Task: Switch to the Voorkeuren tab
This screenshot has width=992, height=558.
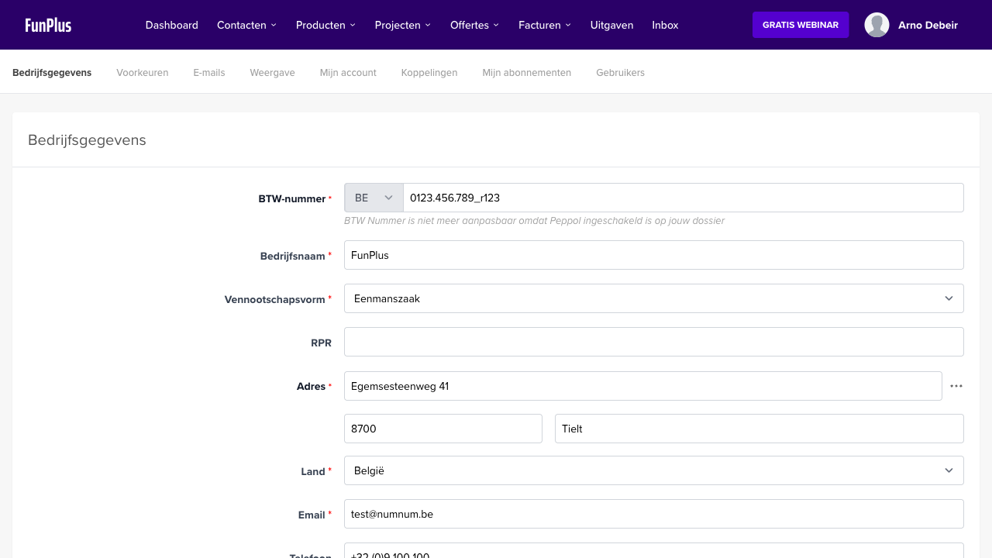Action: pos(142,72)
